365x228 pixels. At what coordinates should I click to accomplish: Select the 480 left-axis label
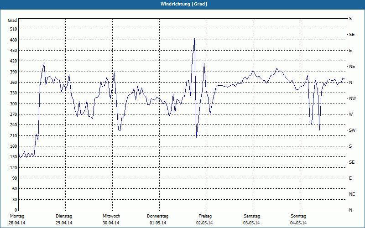pyautogui.click(x=14, y=40)
